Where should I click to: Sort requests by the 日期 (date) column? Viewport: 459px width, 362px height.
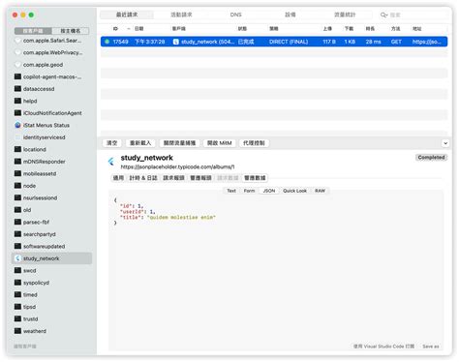pyautogui.click(x=139, y=29)
